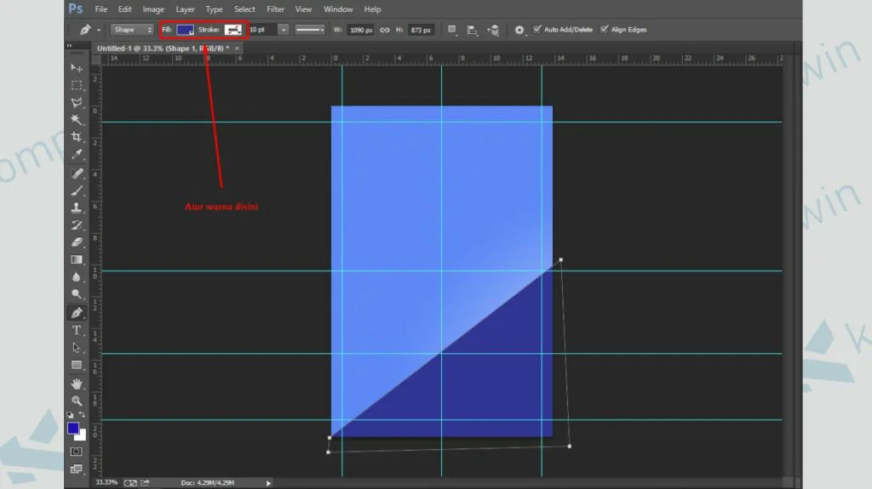This screenshot has width=872, height=489.
Task: Open the Layer menu
Action: [185, 9]
